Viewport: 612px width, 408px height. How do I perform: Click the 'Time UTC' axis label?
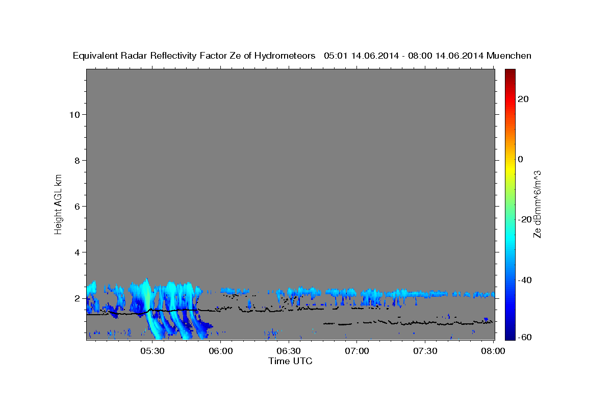click(x=290, y=361)
